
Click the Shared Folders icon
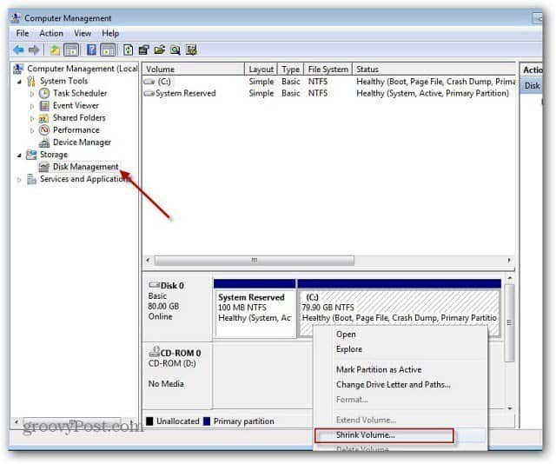pyautogui.click(x=44, y=118)
